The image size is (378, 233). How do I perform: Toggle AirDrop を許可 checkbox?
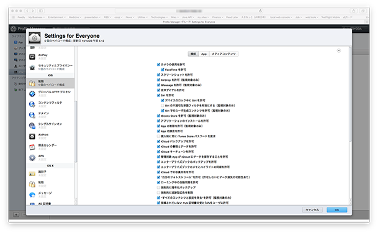coord(158,80)
